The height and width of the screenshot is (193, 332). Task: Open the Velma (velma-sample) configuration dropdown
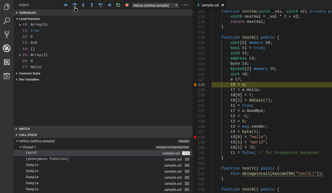155,5
